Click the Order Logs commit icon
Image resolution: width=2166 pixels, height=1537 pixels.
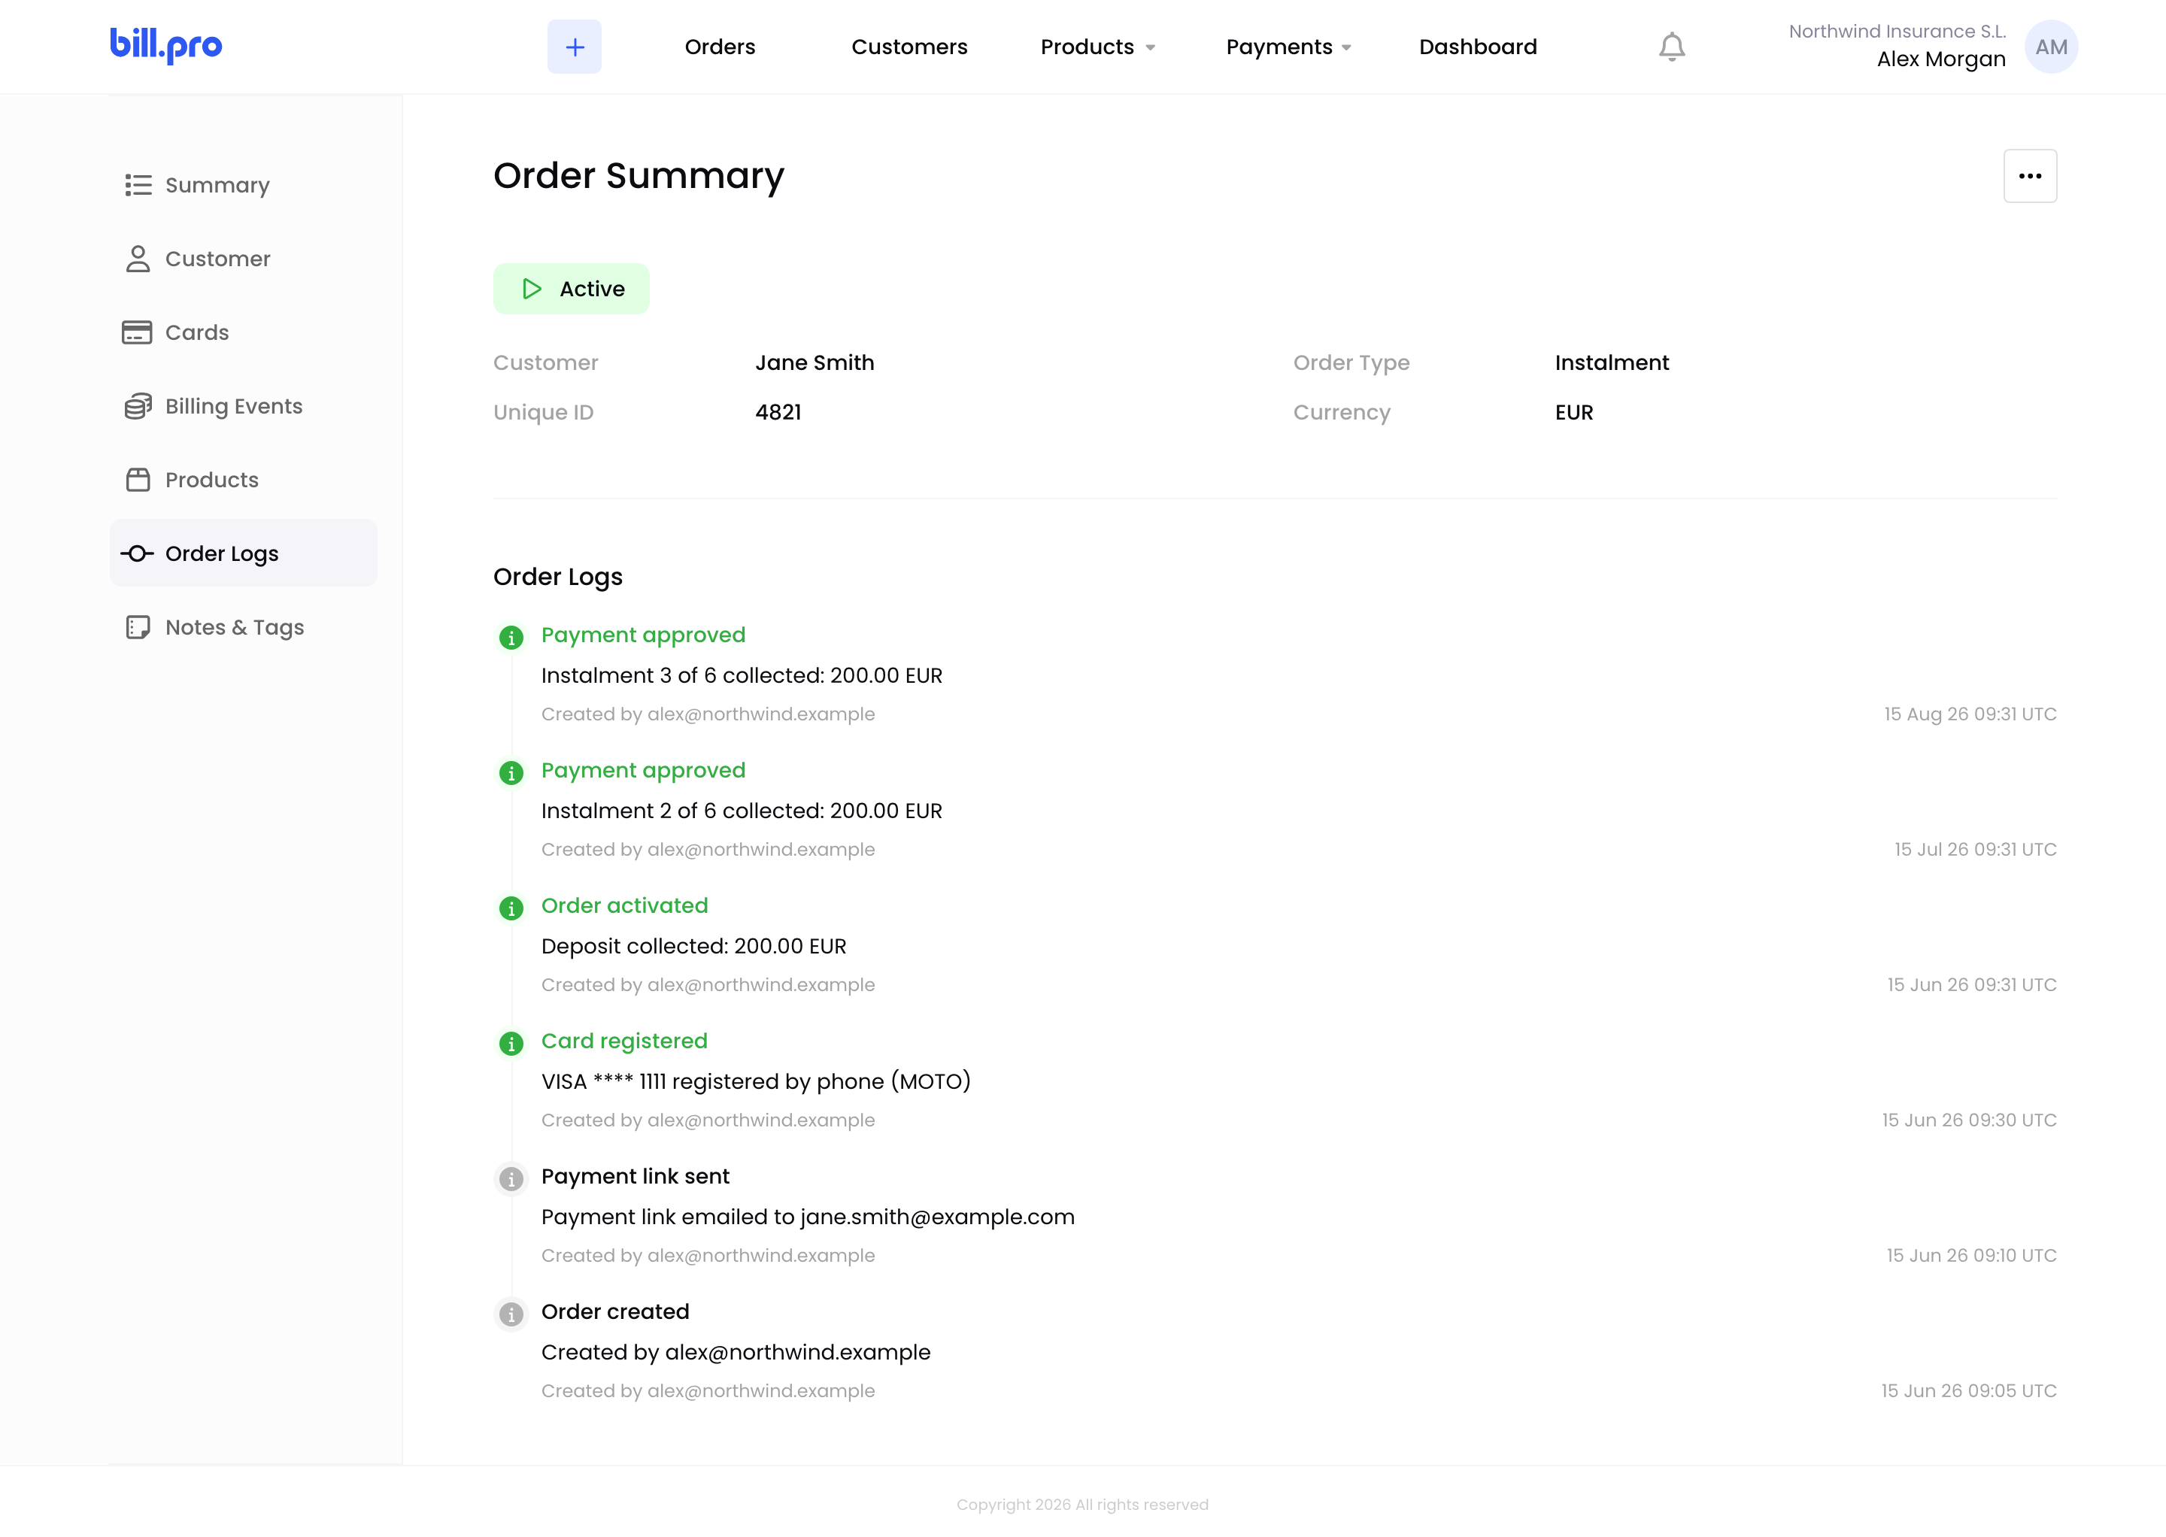click(138, 553)
